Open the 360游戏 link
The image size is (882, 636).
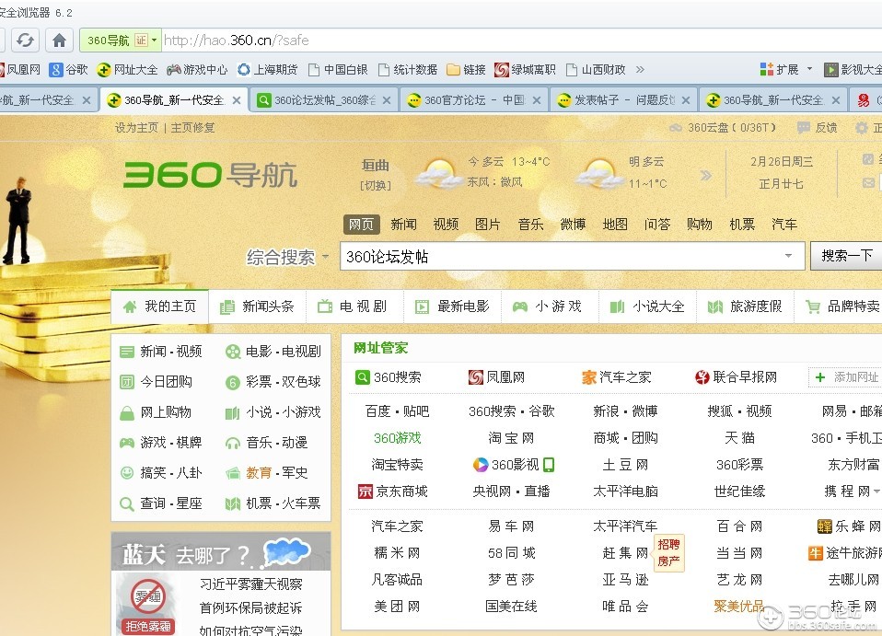[397, 438]
